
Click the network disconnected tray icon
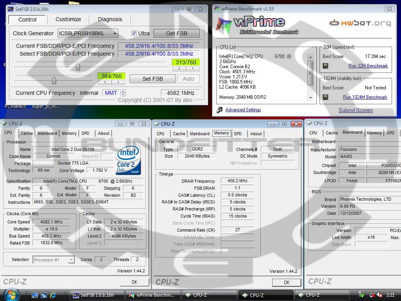372,295
